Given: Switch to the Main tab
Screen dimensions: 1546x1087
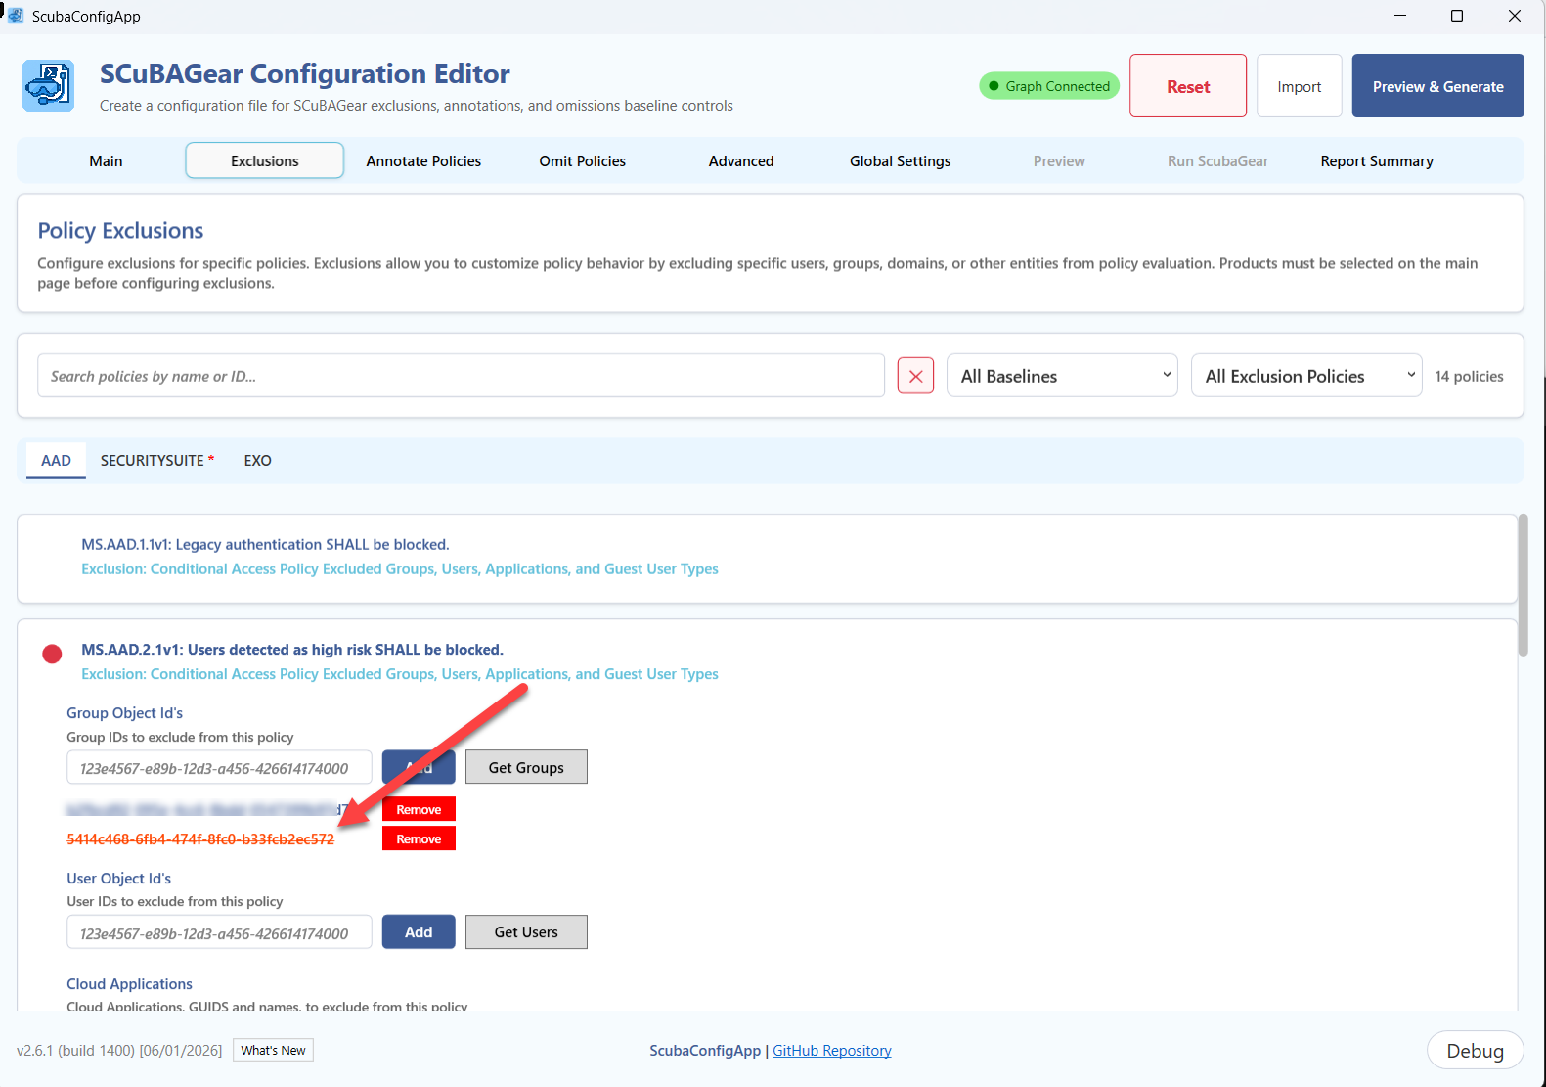Looking at the screenshot, I should click(106, 161).
